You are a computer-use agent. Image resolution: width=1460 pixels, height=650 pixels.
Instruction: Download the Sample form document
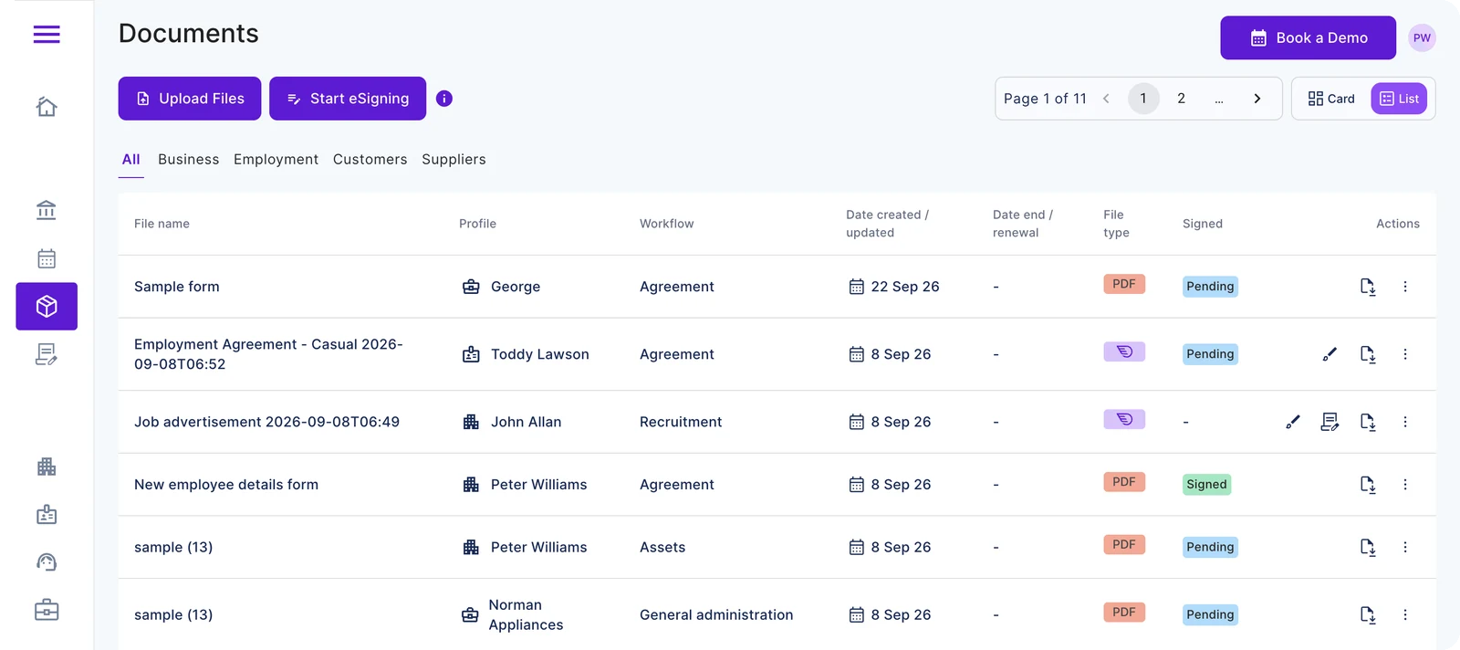(1368, 287)
